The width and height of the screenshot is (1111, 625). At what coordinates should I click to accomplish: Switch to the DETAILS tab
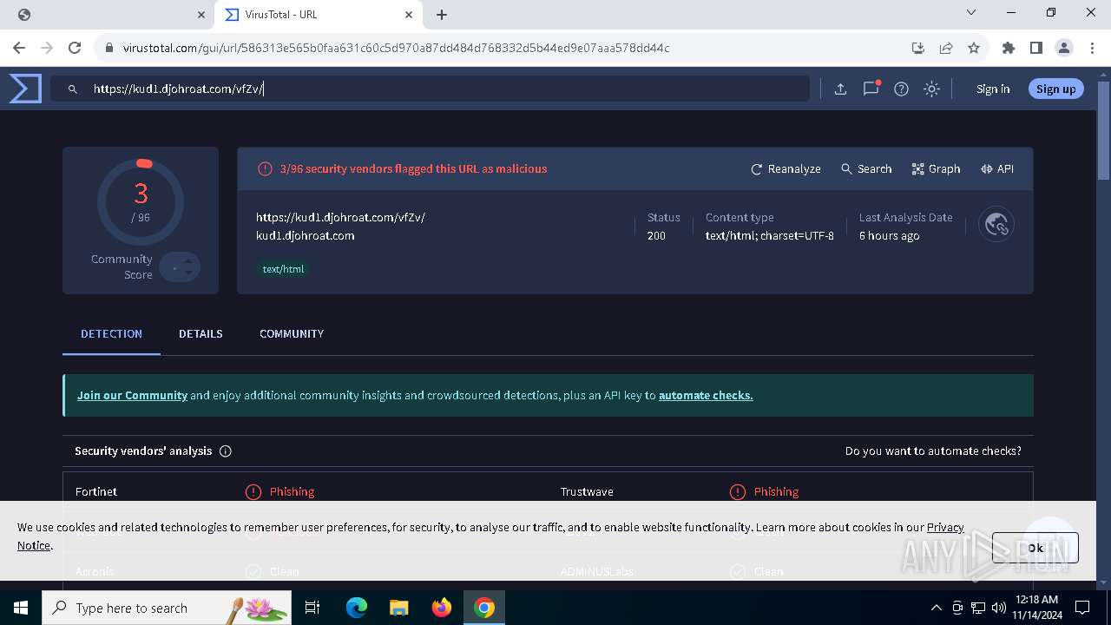201,333
